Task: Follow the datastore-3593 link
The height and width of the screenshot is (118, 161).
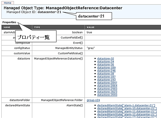Action: pyautogui.click(x=107, y=95)
